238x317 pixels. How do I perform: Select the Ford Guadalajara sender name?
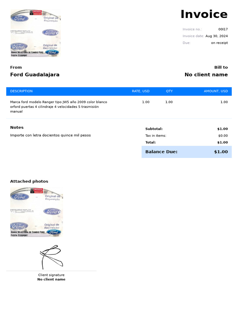(x=35, y=75)
